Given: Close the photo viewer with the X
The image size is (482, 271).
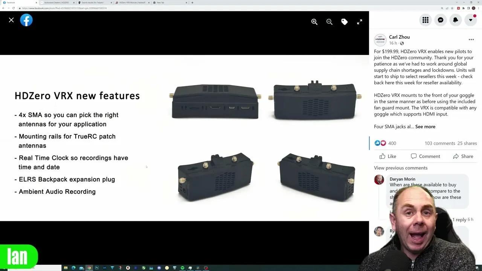Looking at the screenshot, I should click(11, 20).
